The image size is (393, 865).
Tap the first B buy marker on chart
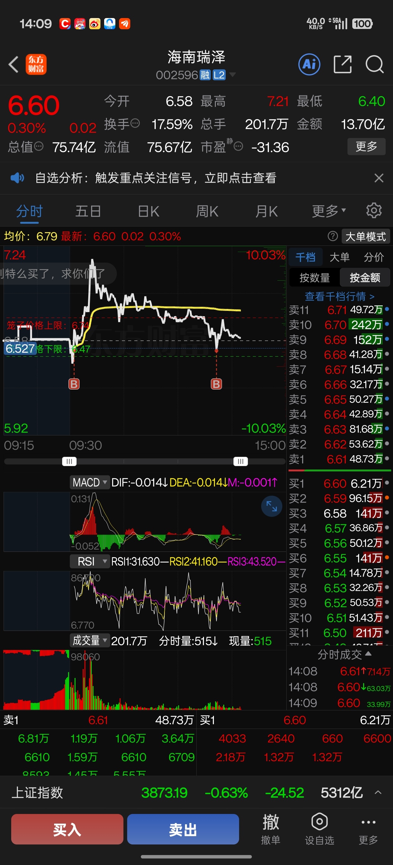click(x=74, y=384)
